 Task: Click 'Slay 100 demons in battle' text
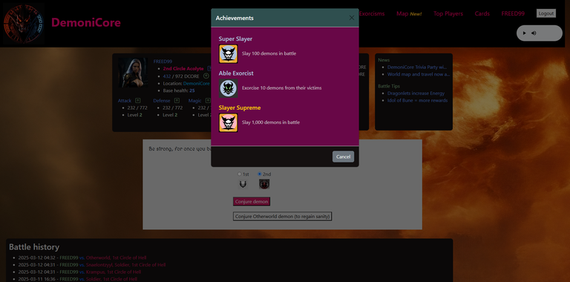click(x=269, y=53)
